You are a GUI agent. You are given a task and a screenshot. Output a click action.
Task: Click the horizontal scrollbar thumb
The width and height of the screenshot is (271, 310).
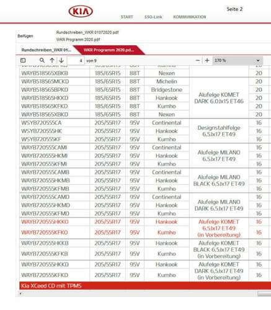point(264,293)
